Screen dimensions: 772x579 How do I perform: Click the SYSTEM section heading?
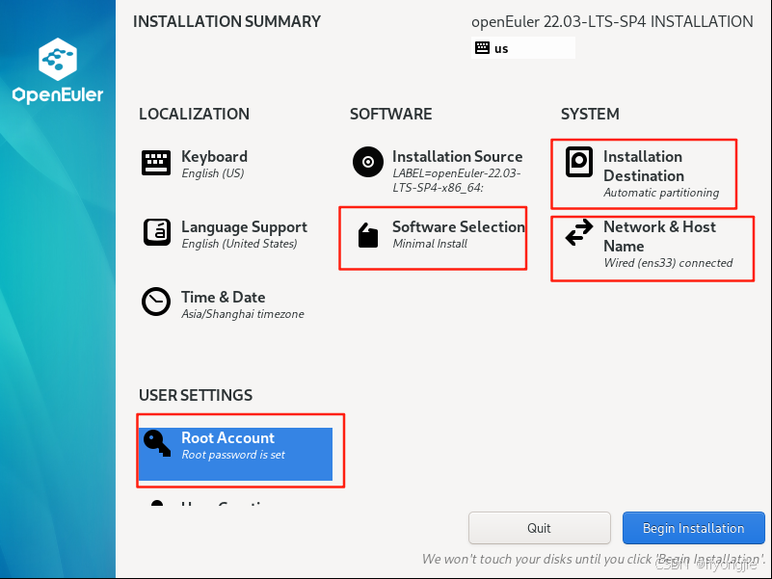[x=590, y=115]
